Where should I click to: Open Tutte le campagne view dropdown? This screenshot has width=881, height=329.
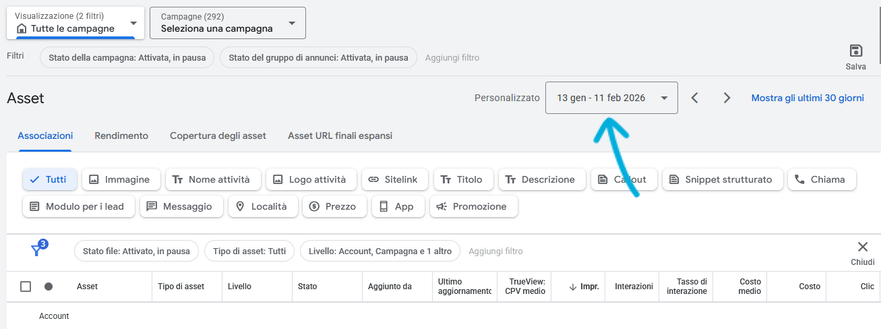click(75, 22)
